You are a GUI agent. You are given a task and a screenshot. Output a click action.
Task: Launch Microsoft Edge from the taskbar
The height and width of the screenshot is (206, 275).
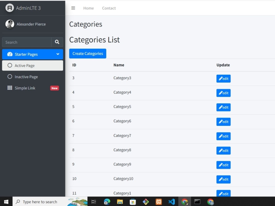[x=107, y=202]
